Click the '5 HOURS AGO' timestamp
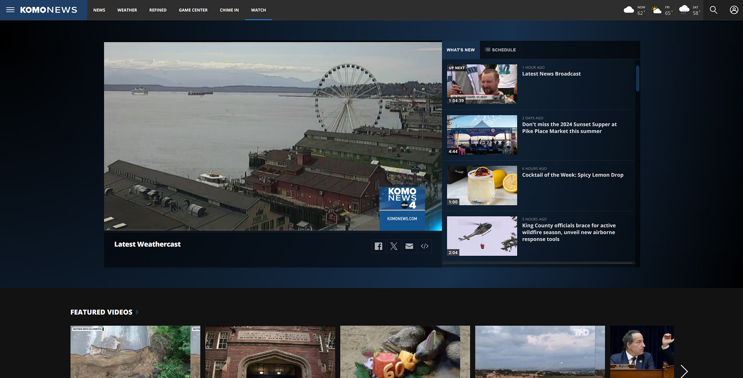The width and height of the screenshot is (743, 378). click(534, 219)
